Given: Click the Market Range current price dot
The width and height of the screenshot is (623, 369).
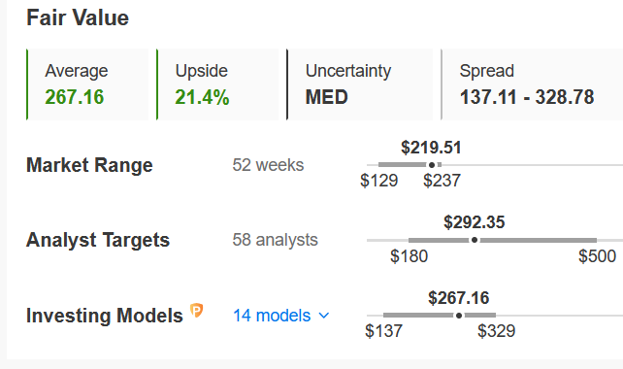Looking at the screenshot, I should click(432, 165).
